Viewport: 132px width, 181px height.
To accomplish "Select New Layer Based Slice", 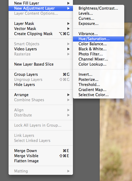I will click(x=41, y=64).
